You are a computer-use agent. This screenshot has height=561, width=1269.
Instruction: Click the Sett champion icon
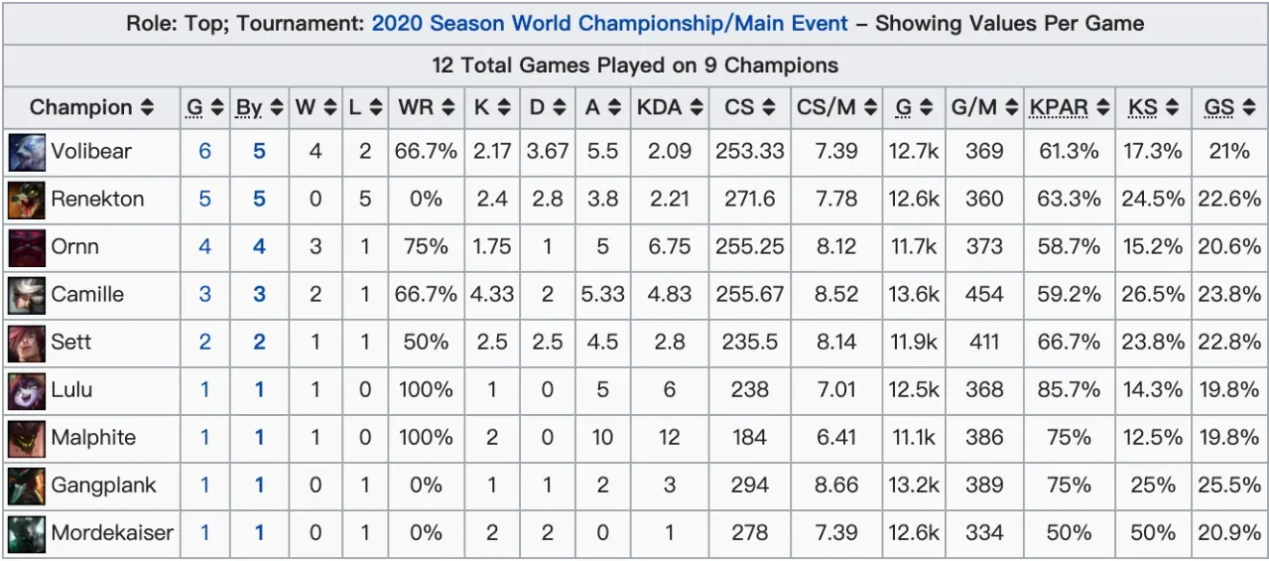coord(26,343)
